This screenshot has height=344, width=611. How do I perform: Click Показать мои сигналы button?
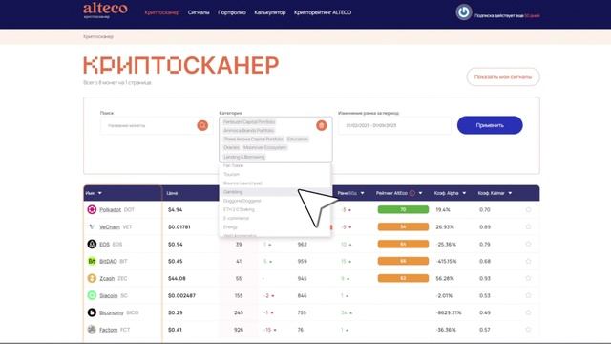point(503,77)
